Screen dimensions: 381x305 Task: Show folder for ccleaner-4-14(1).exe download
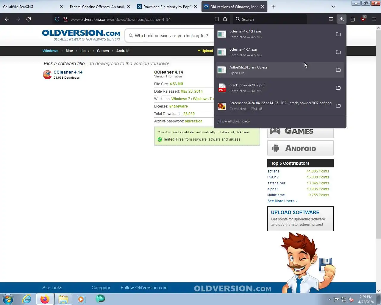338,34
